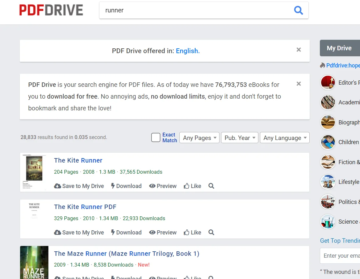Image resolution: width=360 pixels, height=279 pixels.
Task: Switch language via English link
Action: [188, 51]
